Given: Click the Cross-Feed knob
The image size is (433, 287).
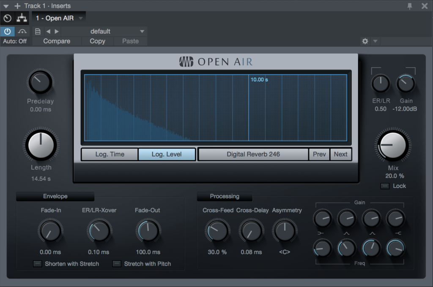Looking at the screenshot, I should click(217, 231).
